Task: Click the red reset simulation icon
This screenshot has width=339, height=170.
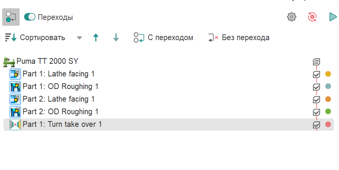Action: click(x=312, y=17)
